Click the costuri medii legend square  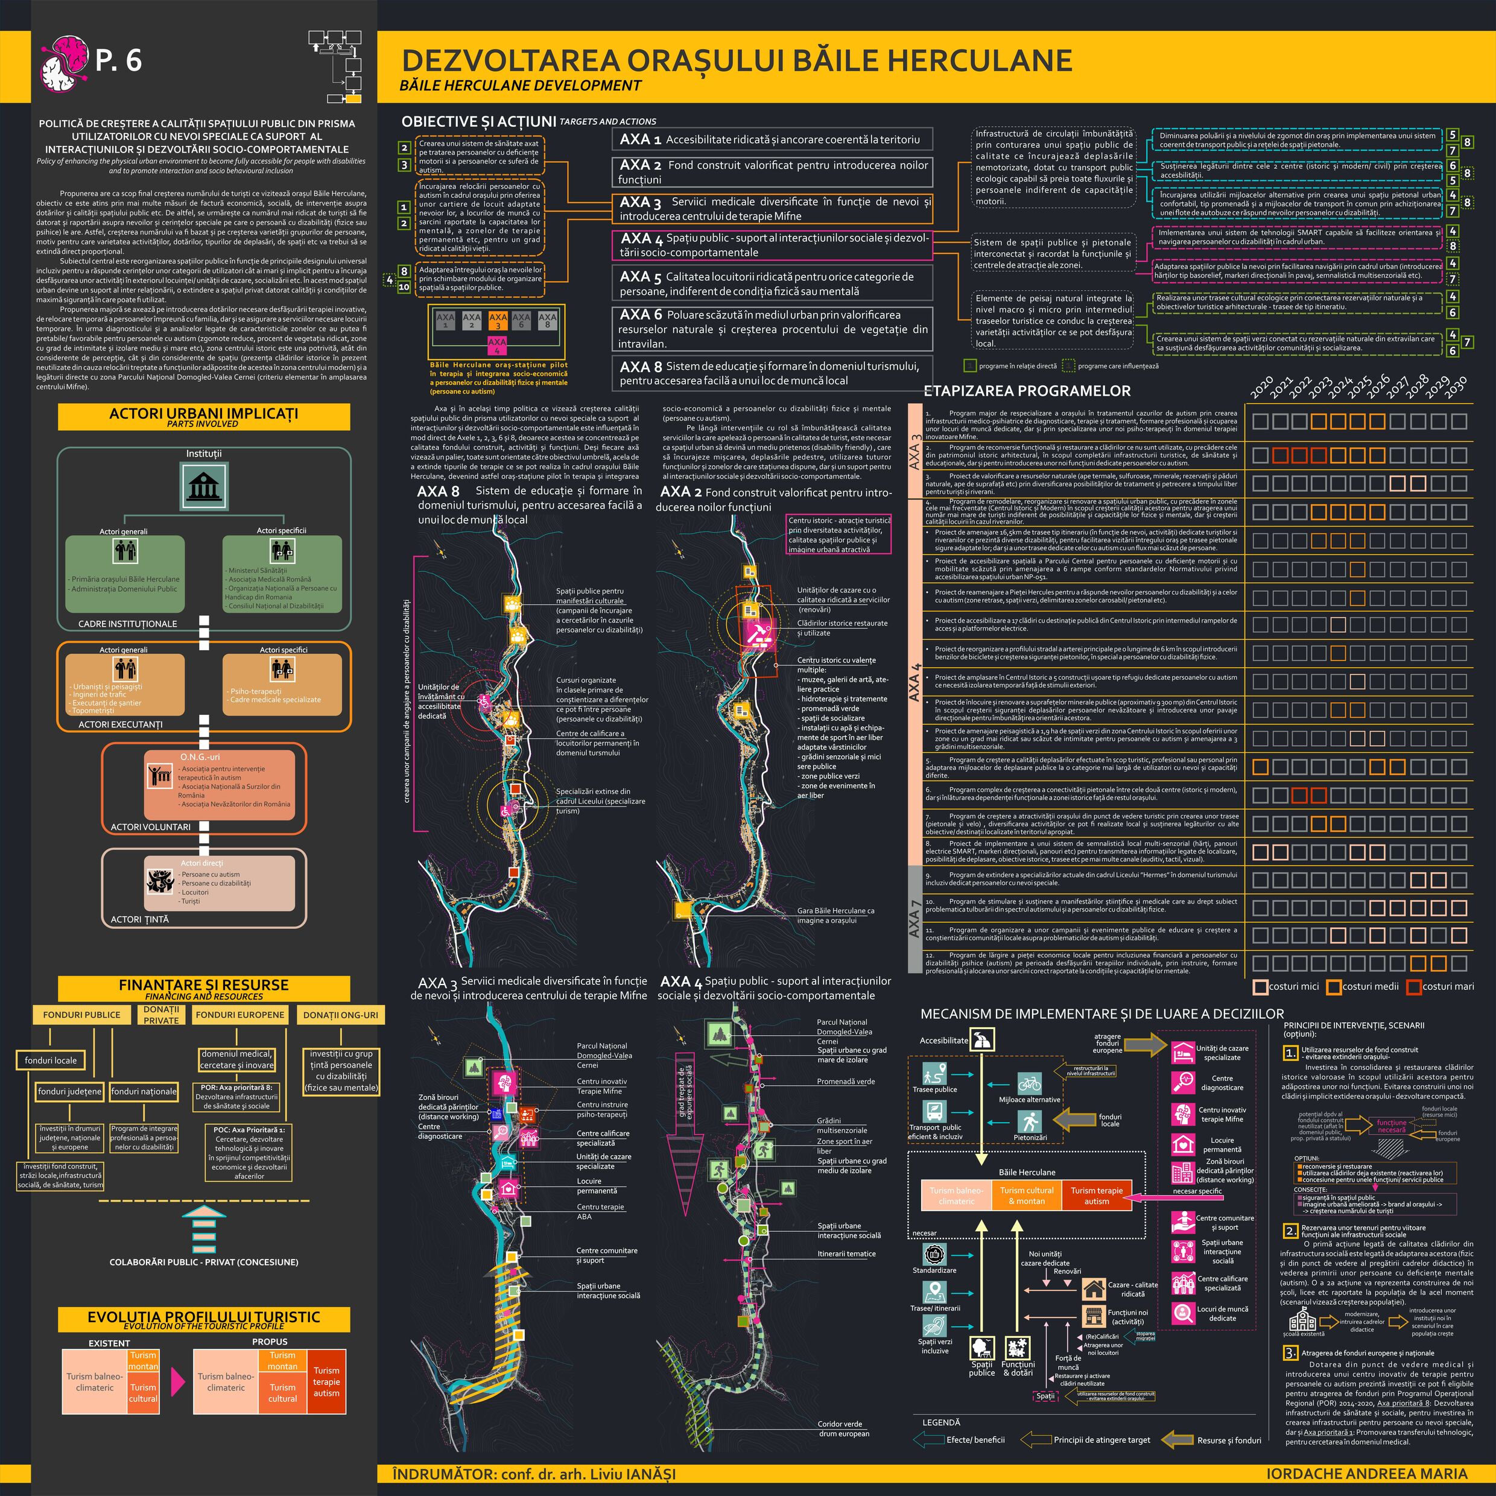click(1333, 987)
